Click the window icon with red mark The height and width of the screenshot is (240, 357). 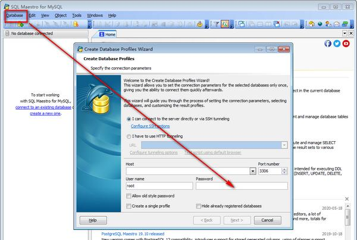[x=277, y=24]
